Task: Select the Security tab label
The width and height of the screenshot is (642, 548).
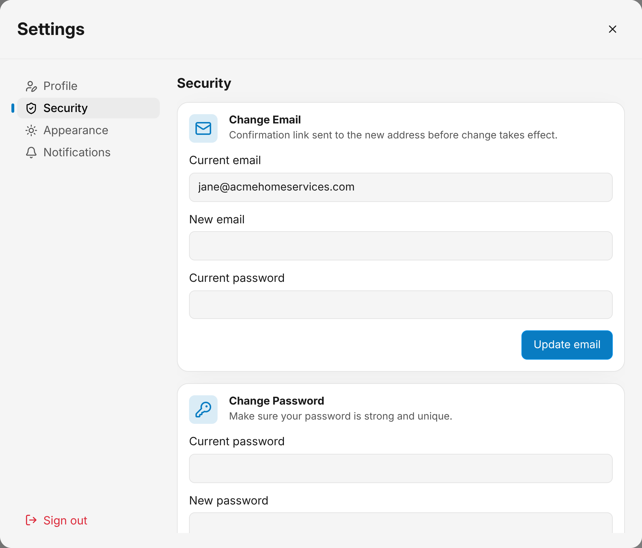Action: pyautogui.click(x=66, y=108)
